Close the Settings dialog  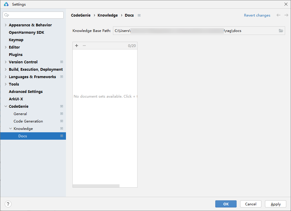[x=286, y=4]
